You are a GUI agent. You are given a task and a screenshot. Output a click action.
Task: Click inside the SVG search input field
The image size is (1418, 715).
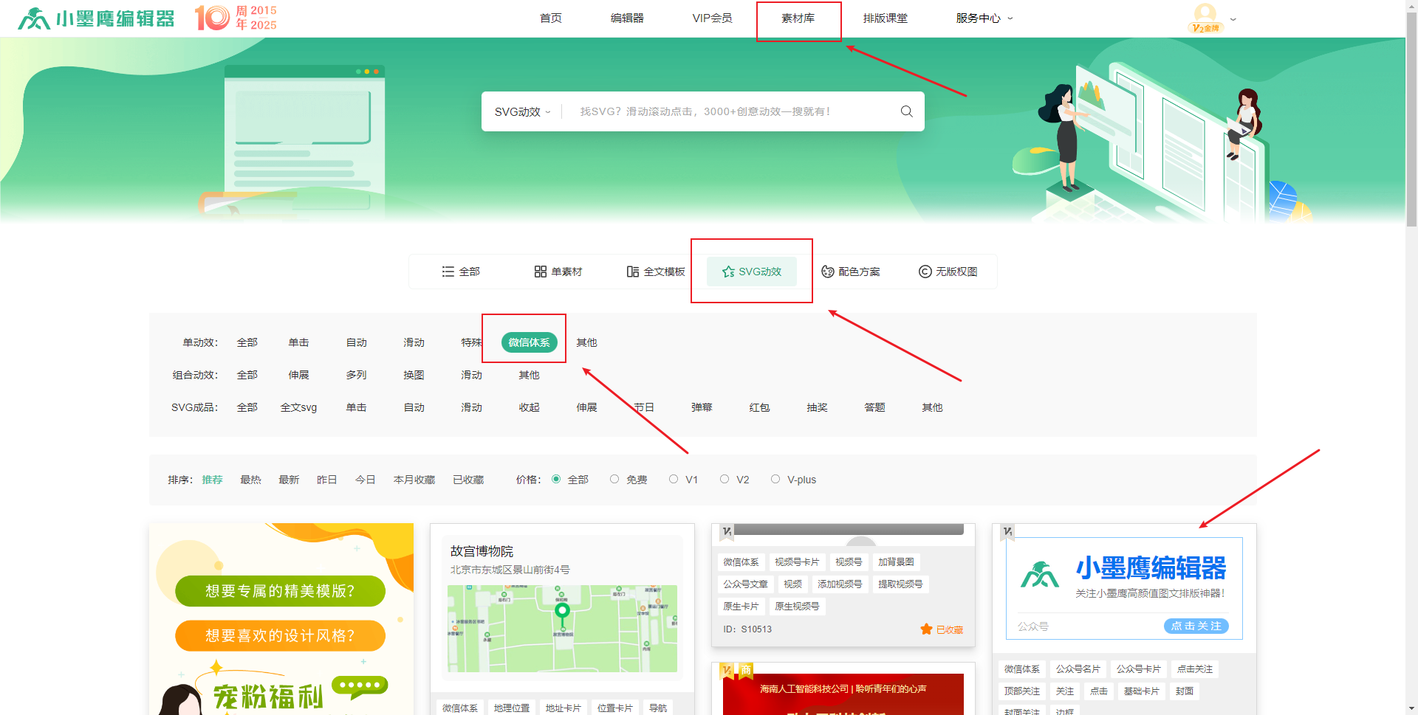731,111
